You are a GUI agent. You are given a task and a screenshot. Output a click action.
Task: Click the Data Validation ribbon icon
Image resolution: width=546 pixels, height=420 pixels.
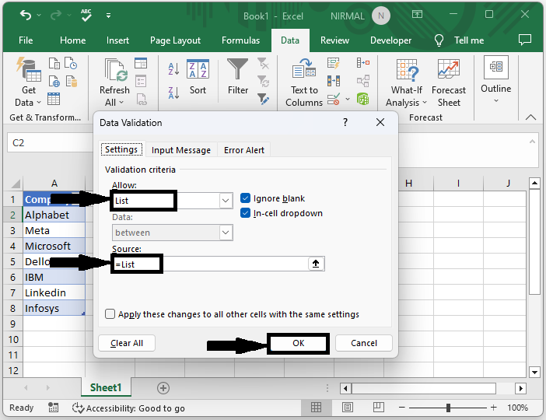tap(334, 100)
